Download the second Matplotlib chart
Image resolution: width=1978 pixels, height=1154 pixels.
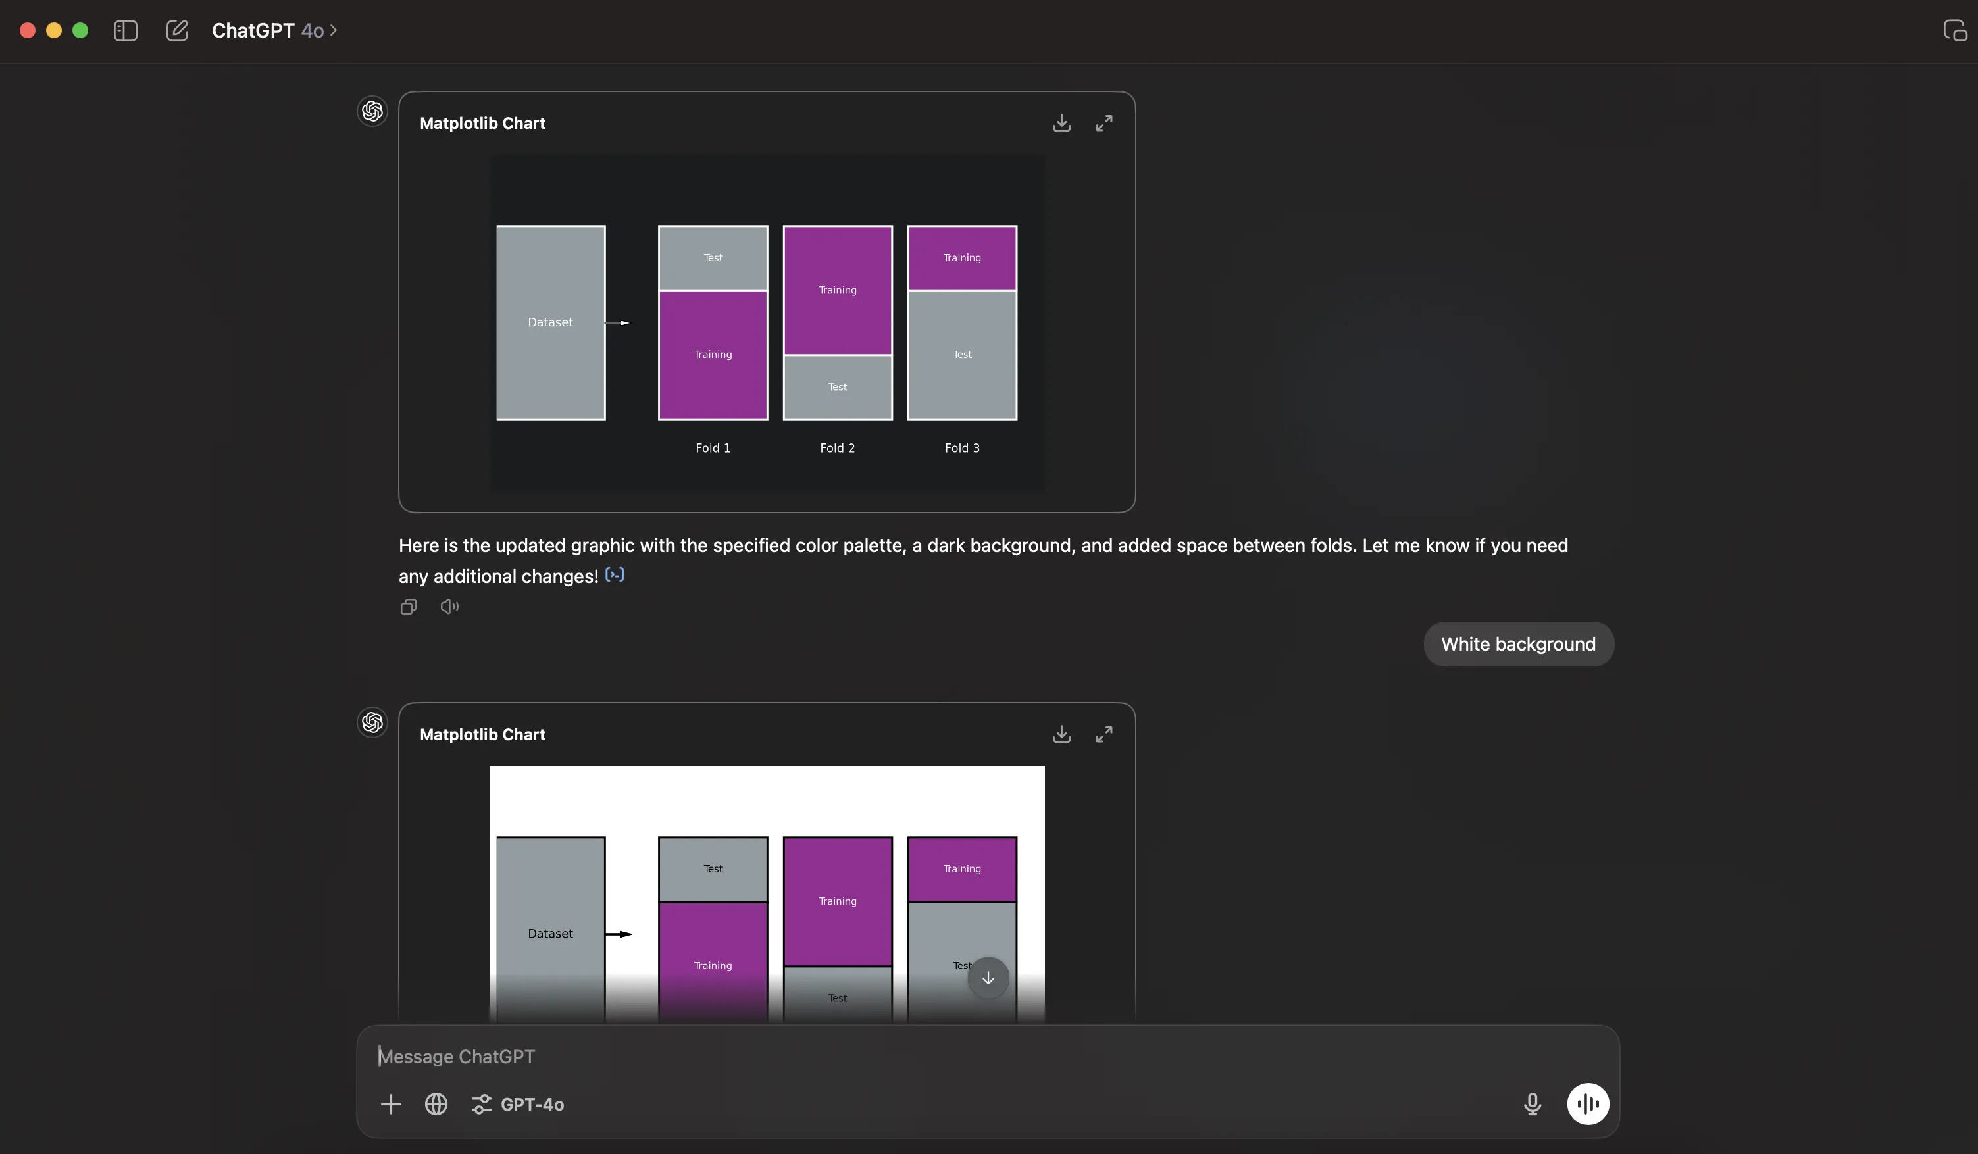1061,735
